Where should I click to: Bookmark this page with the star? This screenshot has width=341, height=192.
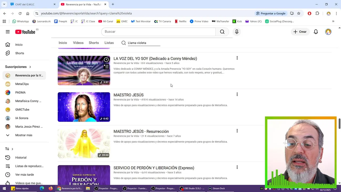coord(299,13)
